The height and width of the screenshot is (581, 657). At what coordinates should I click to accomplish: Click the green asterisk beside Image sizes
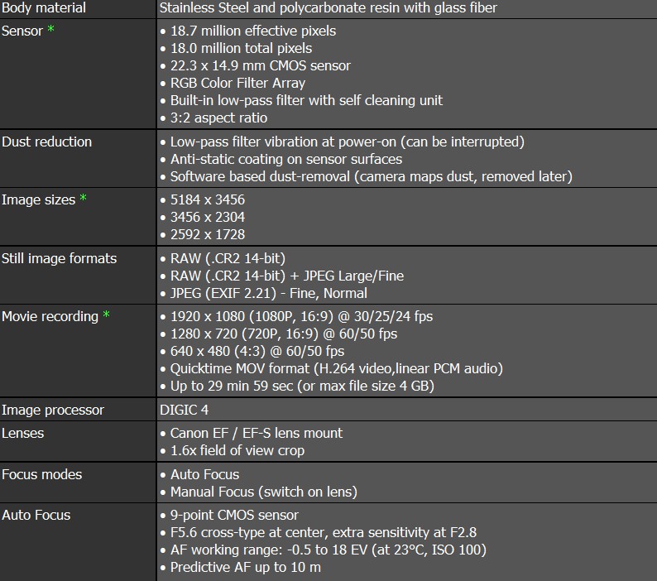83,200
